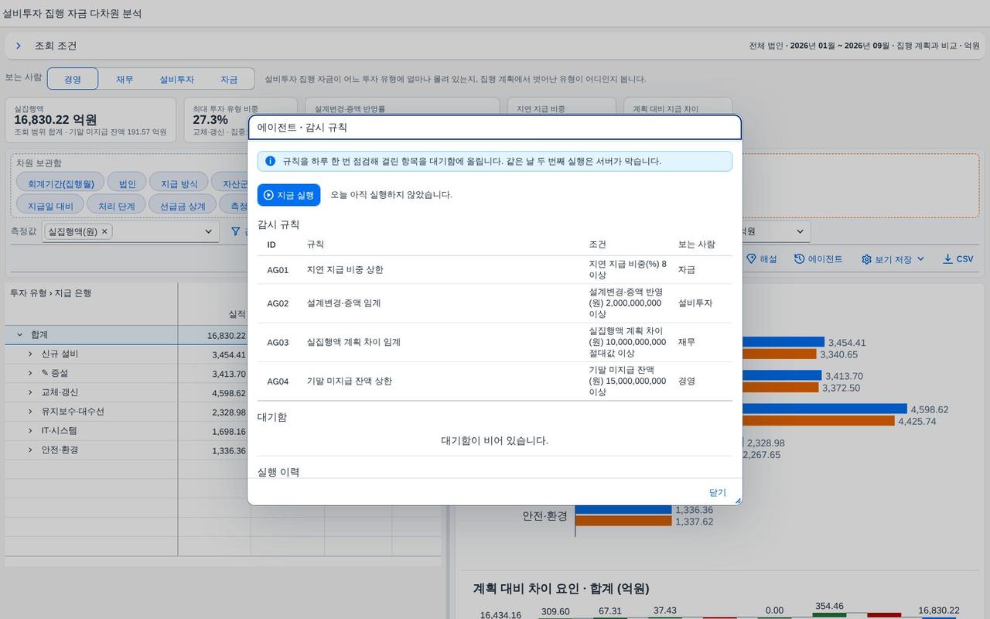
Task: Expand the 유지보수·대수선 row
Action: pyautogui.click(x=30, y=412)
